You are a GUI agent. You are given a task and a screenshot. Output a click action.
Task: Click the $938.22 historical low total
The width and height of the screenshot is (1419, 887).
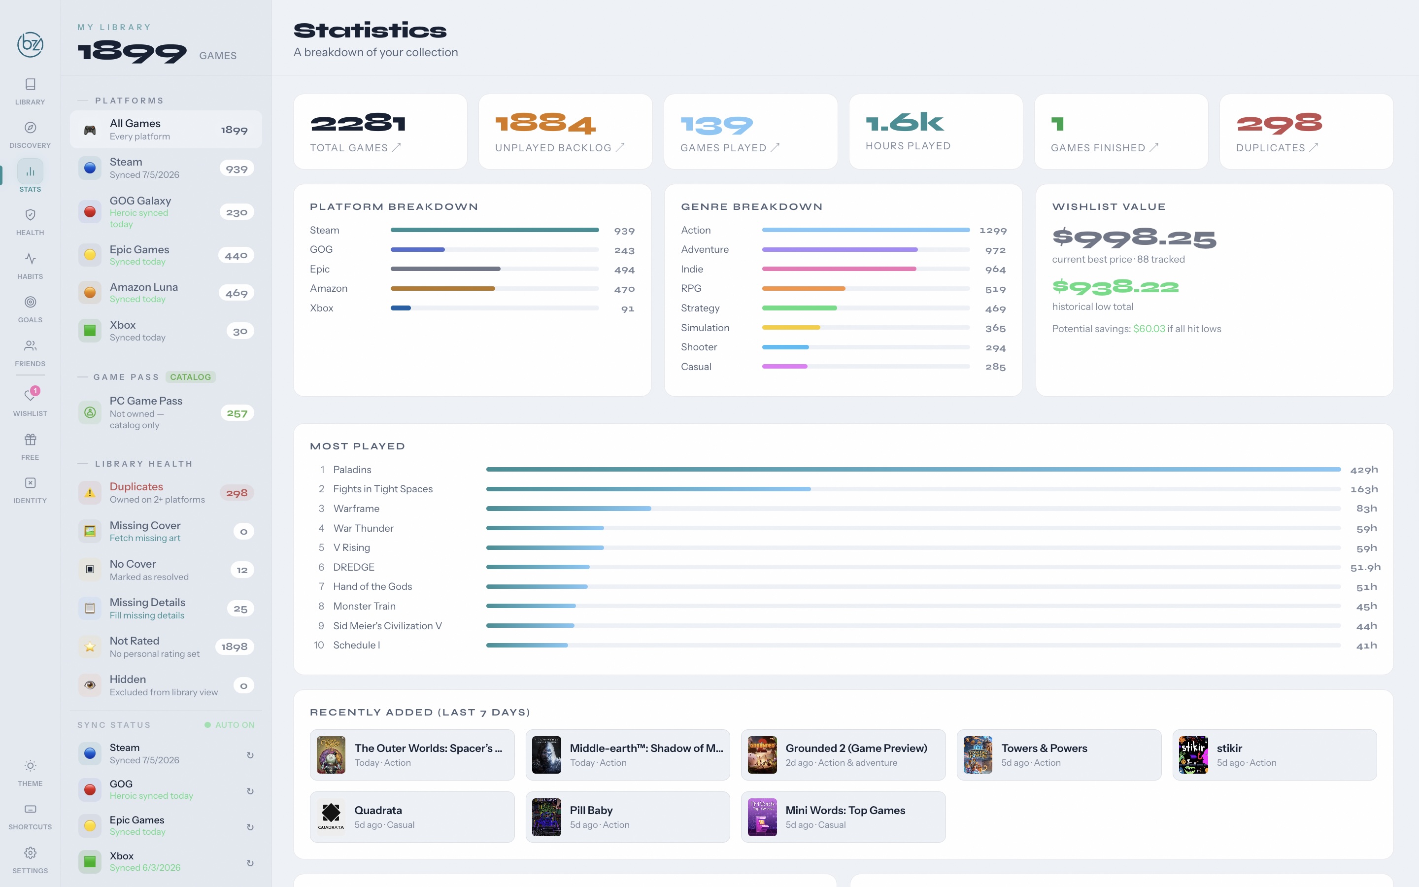tap(1115, 287)
